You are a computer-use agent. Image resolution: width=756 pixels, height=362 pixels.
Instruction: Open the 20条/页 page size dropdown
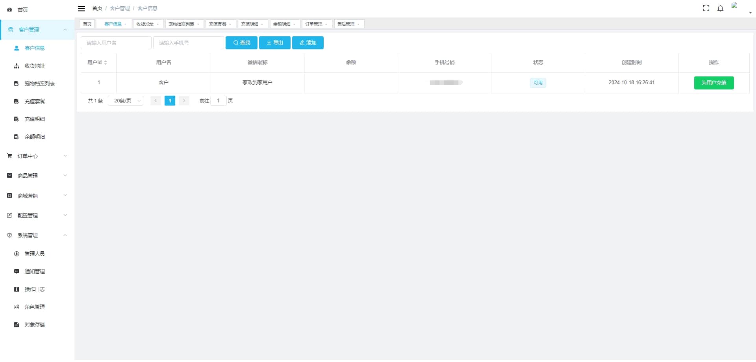tap(126, 101)
